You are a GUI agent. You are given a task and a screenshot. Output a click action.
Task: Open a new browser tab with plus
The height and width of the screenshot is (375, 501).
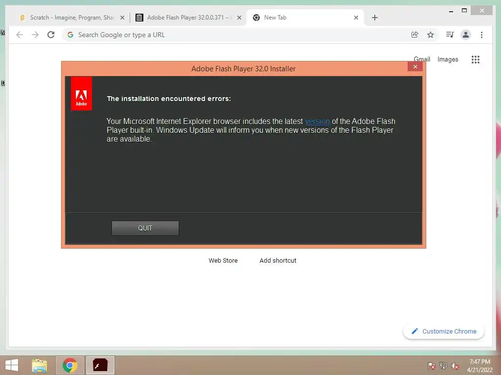click(375, 18)
